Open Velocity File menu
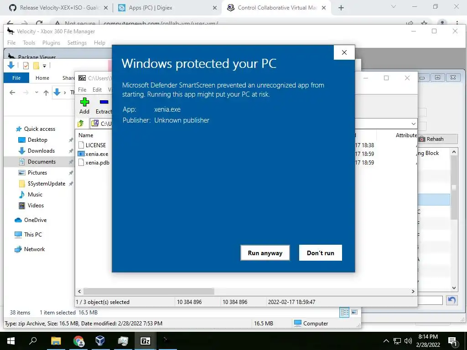467x350 pixels. coord(11,43)
